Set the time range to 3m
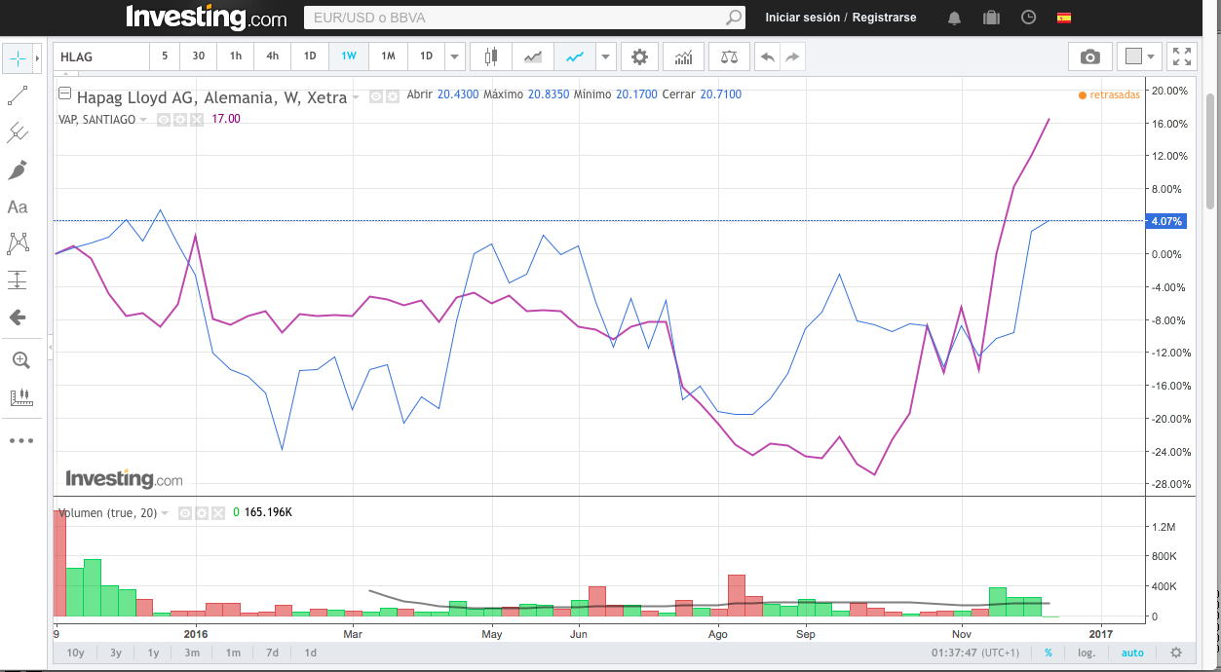Viewport: 1221px width, 672px height. point(192,653)
